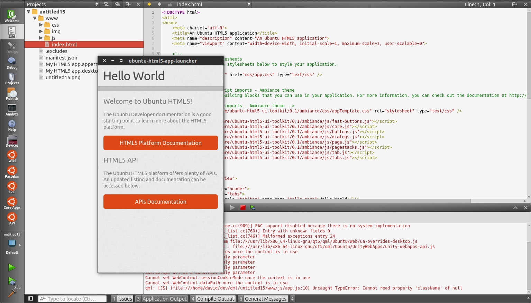Image resolution: width=531 pixels, height=303 pixels.
Task: Open the Application Output pane
Action: 161,299
